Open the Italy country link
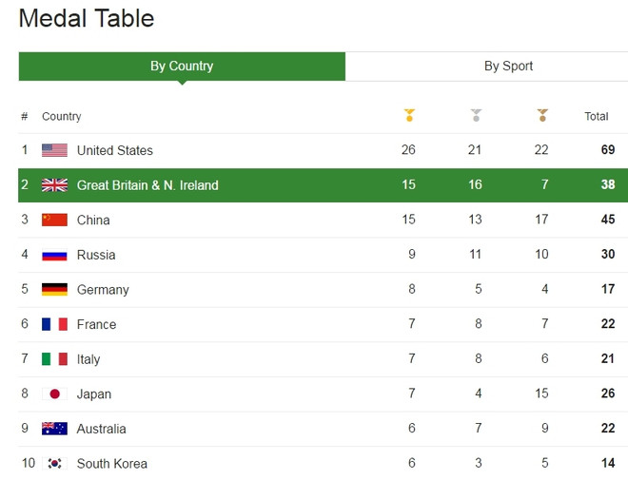The height and width of the screenshot is (480, 628). [x=88, y=359]
